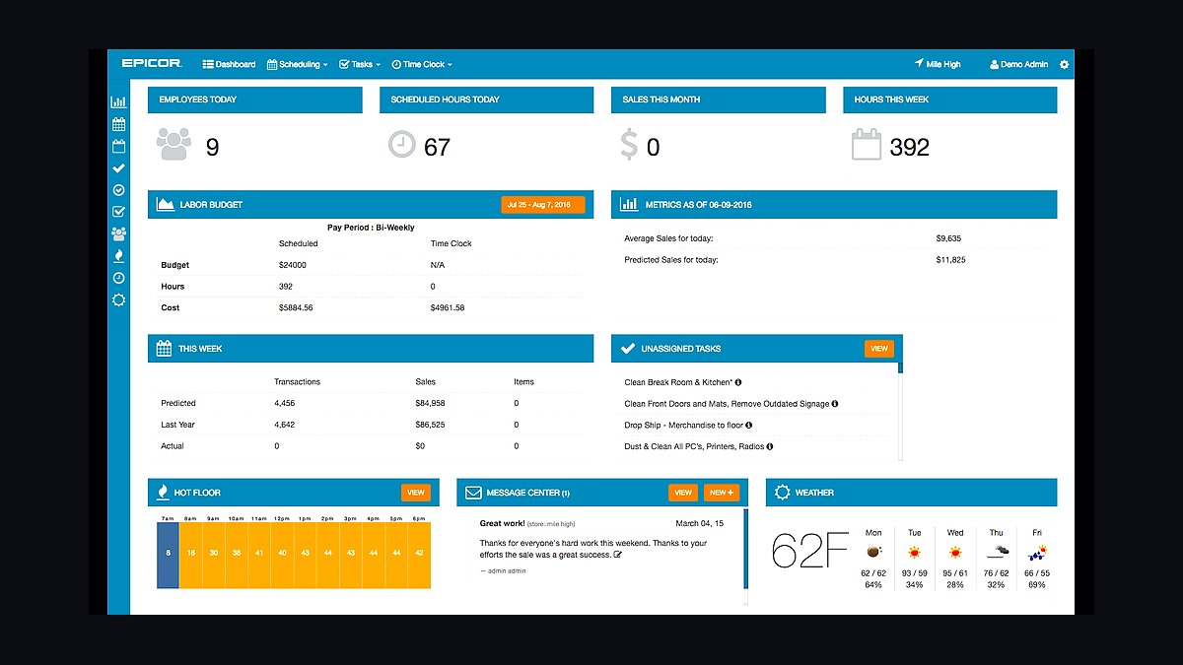Image resolution: width=1183 pixels, height=665 pixels.
Task: Click task 'Dust & Clean All PC's, Printers, Radios'
Action: click(x=694, y=446)
